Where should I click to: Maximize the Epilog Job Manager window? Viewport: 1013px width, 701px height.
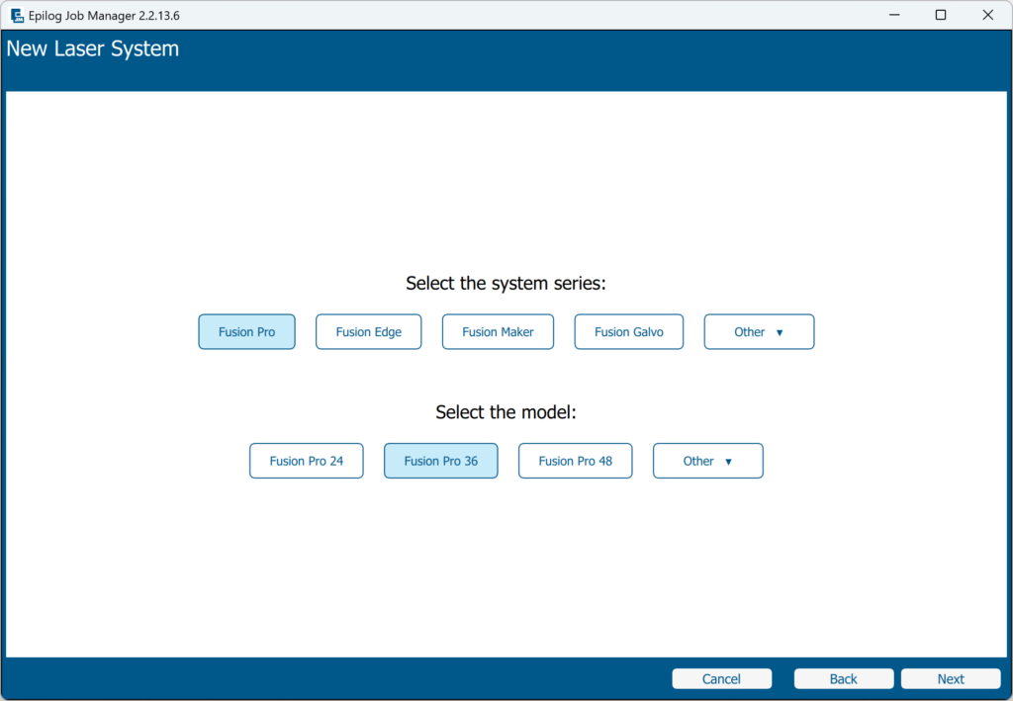941,15
